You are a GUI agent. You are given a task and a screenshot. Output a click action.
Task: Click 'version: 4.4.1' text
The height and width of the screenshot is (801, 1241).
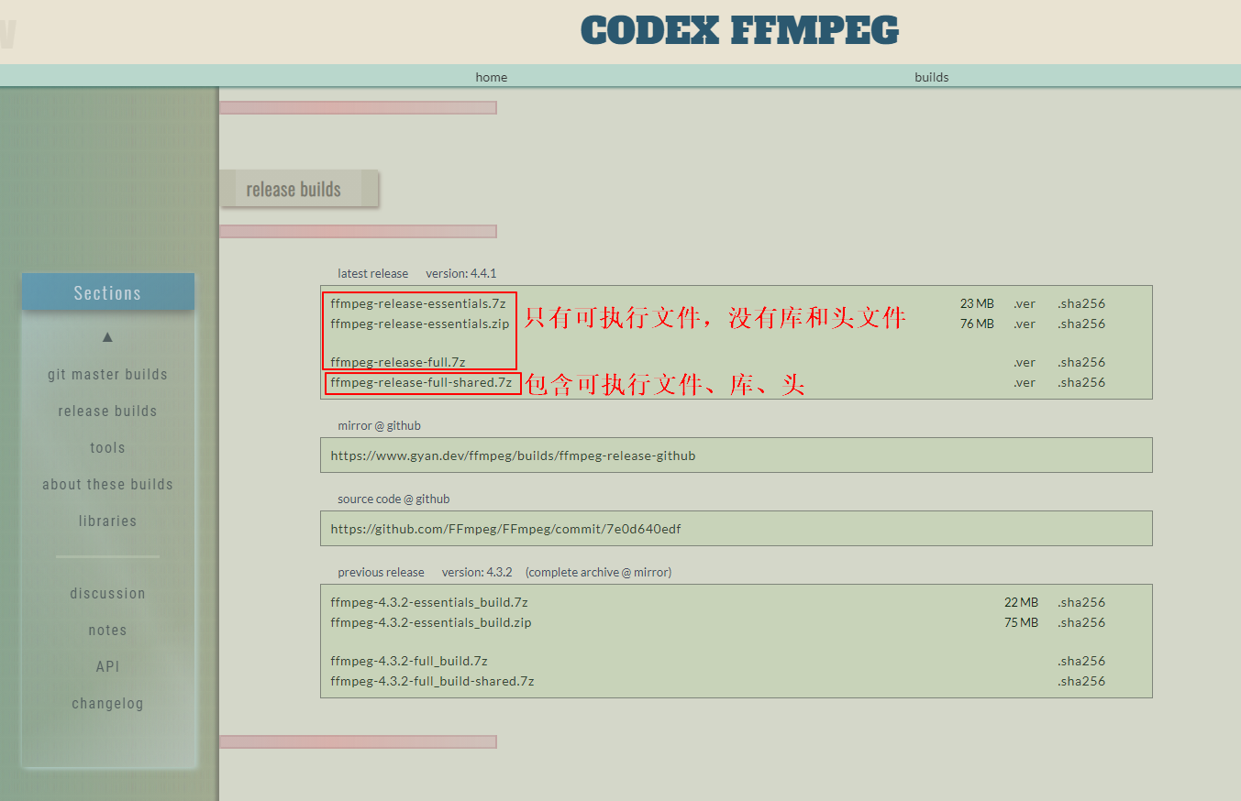(x=461, y=273)
